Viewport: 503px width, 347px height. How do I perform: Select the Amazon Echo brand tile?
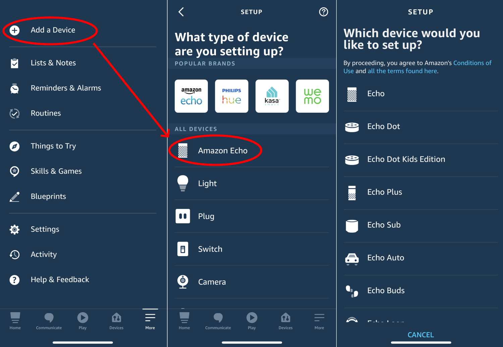191,96
